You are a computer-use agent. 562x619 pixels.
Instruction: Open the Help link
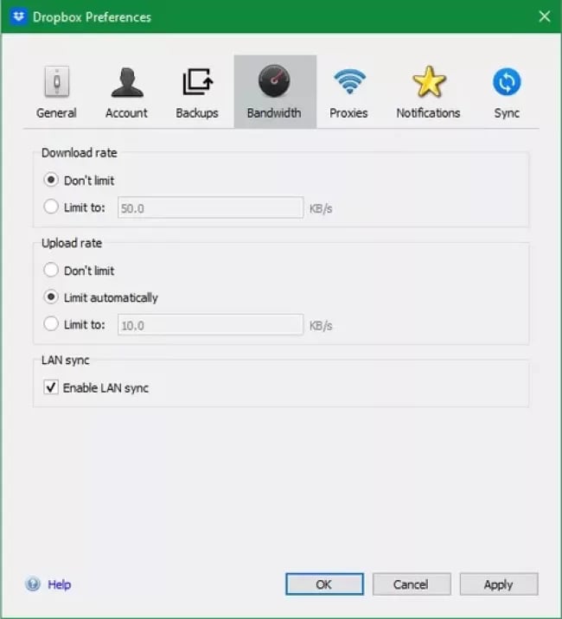60,584
